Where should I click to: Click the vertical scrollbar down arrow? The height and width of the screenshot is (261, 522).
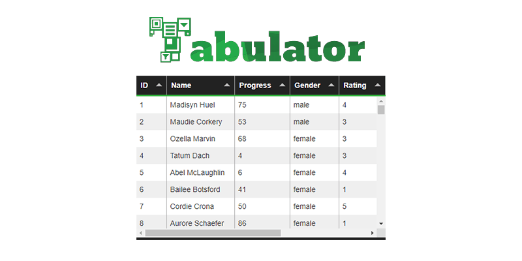(x=381, y=224)
